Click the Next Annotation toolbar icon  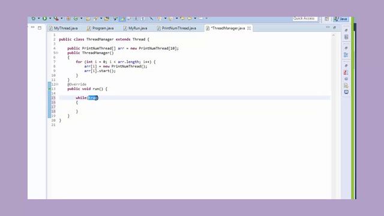point(159,19)
